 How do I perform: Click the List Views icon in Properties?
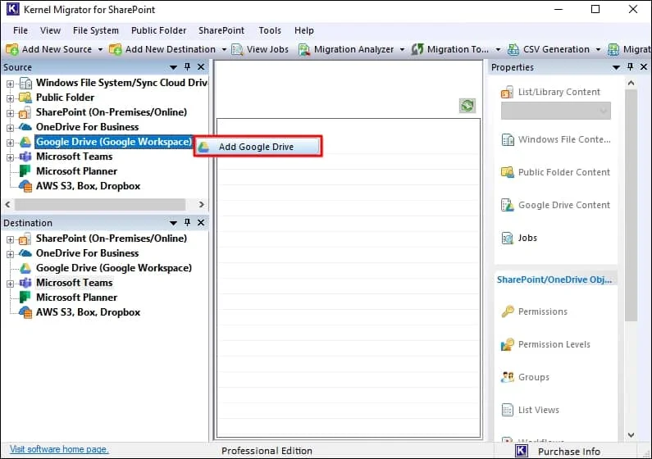pos(508,410)
